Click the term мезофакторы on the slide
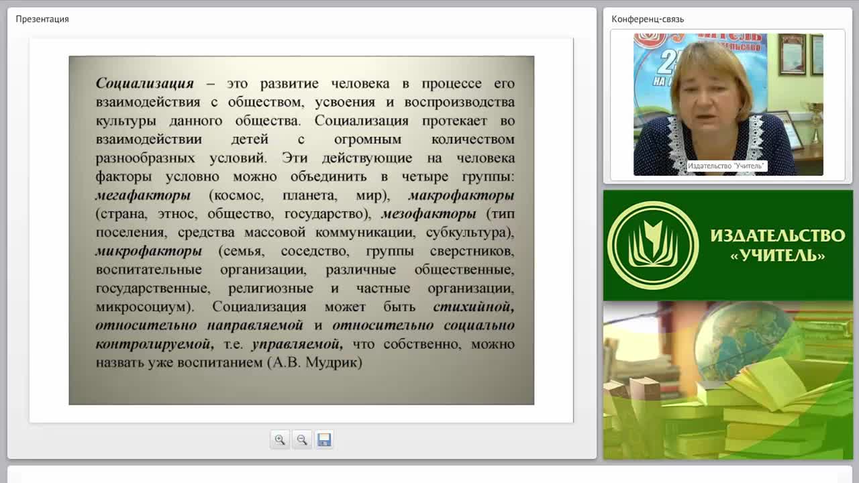This screenshot has width=859, height=483. click(x=428, y=214)
